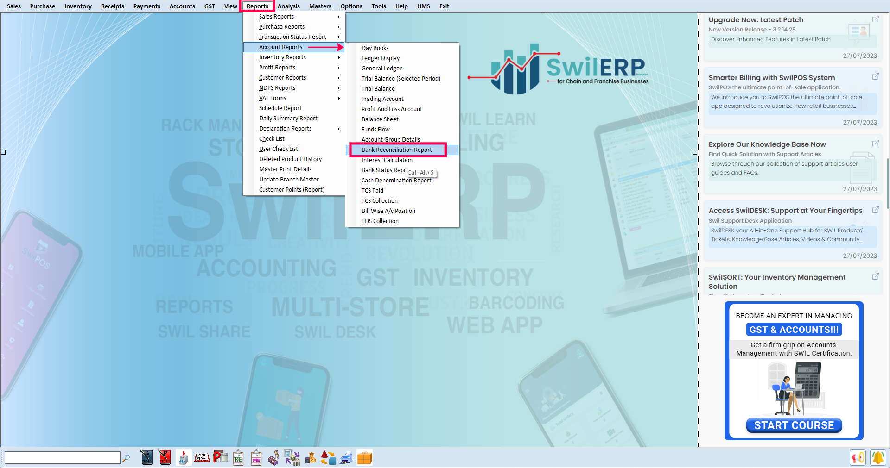Image resolution: width=890 pixels, height=468 pixels.
Task: Open 'Access SwilDESK: Support at Your Fingertips'
Action: tap(785, 211)
